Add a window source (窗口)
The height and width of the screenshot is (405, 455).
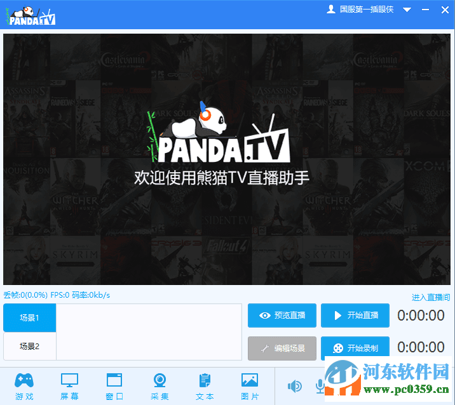pos(114,386)
